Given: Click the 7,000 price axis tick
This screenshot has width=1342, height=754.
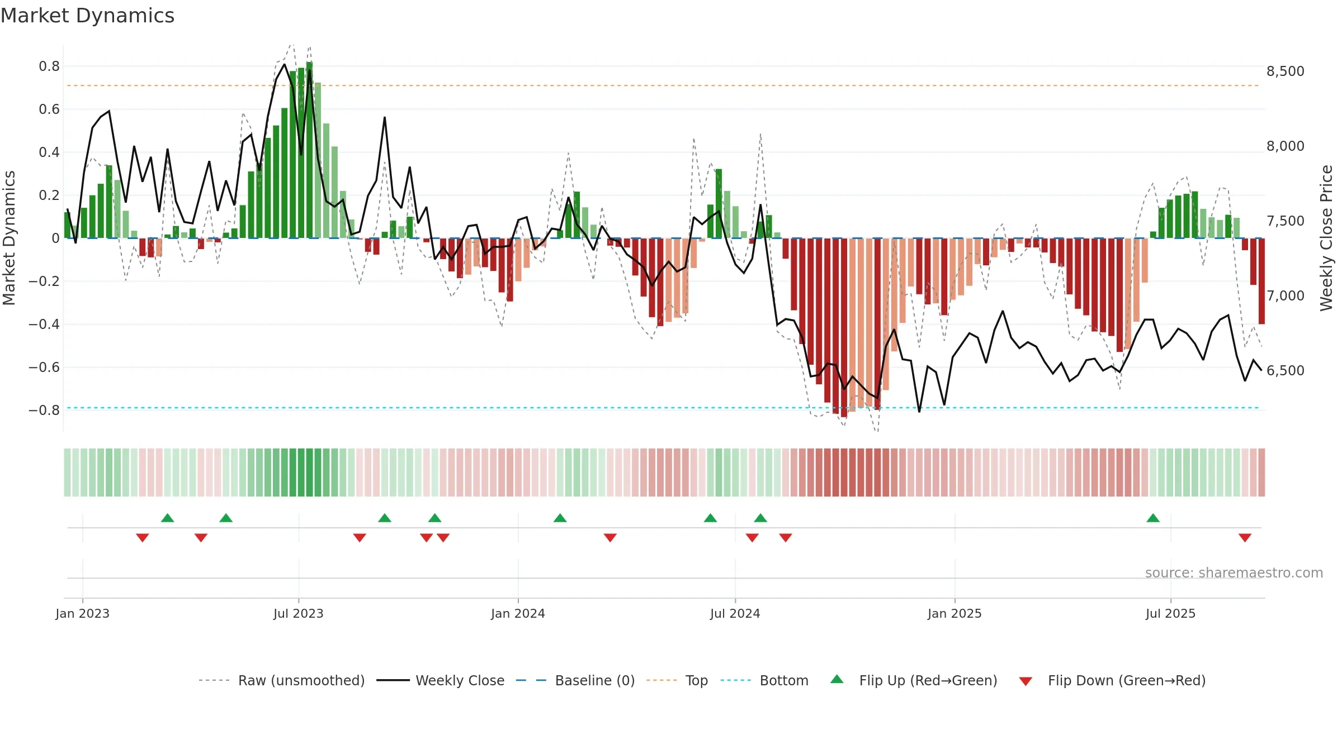Looking at the screenshot, I should point(1286,296).
